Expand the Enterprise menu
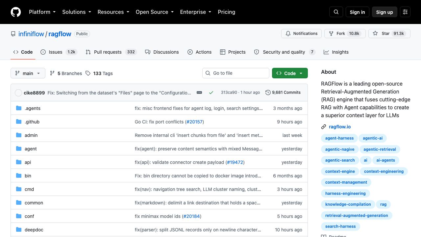 [x=196, y=12]
